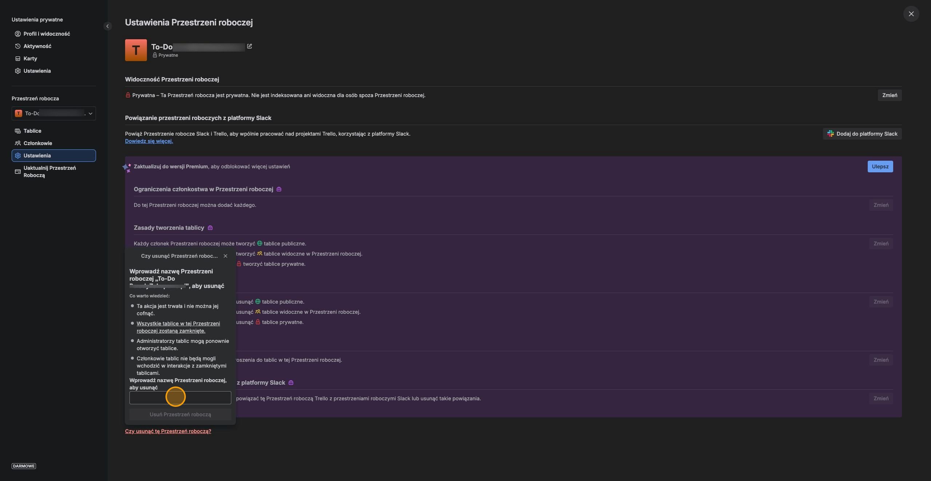The image size is (931, 481).
Task: Focus the workspace name confirmation input field
Action: (180, 398)
